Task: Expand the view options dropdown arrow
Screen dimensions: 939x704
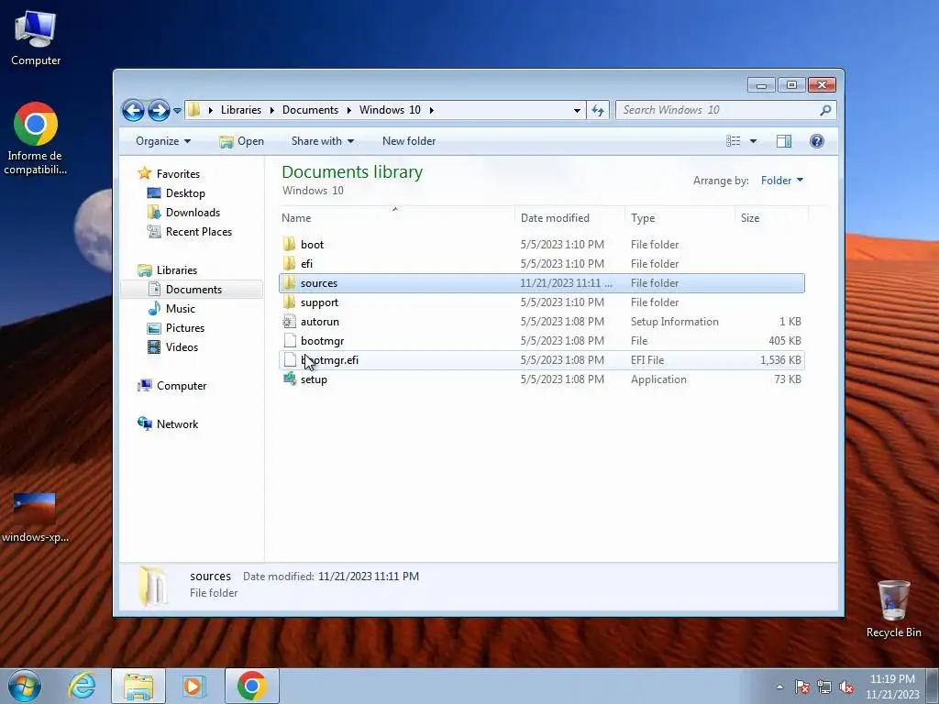Action: coord(754,141)
